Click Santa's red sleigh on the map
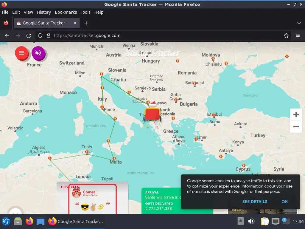Screen dimensions: 305x229 pos(152,114)
